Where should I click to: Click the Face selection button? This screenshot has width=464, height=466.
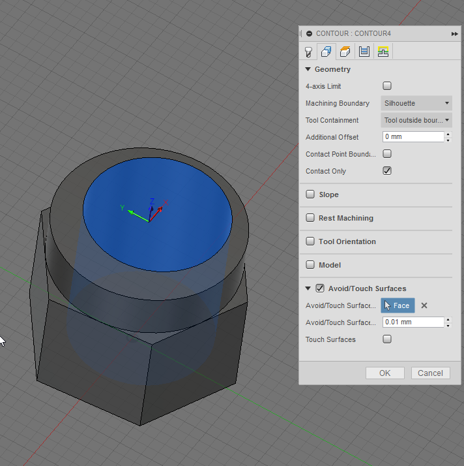tap(398, 305)
